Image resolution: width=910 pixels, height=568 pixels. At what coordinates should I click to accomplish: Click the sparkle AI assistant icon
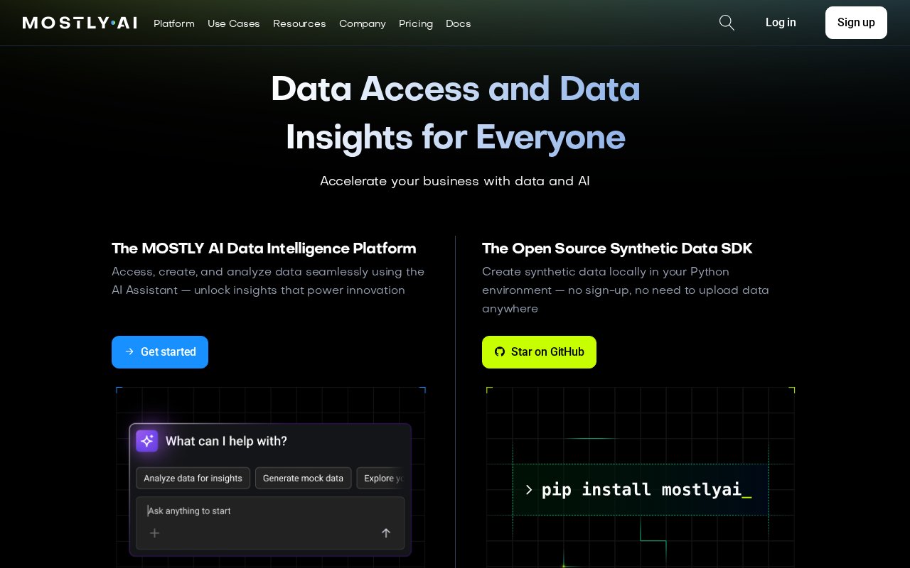[x=147, y=441]
